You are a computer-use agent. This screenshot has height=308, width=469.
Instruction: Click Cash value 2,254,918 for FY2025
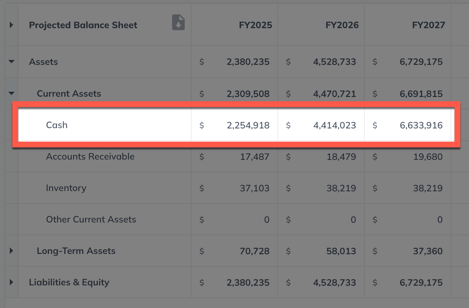(248, 125)
